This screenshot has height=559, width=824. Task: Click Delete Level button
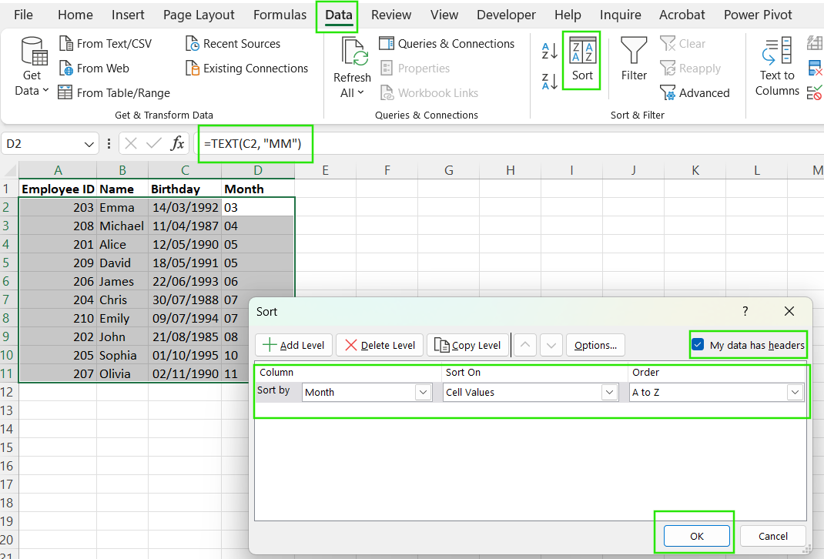[380, 345]
